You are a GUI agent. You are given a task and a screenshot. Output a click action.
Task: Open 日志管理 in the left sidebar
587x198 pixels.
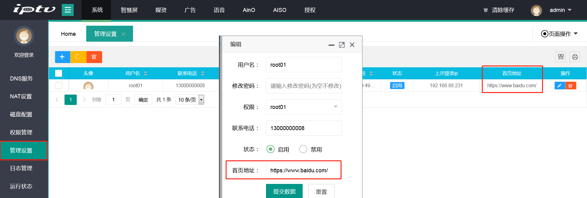coord(21,168)
